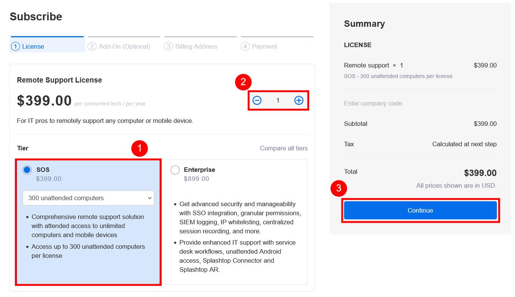Decrease license quantity with minus icon
This screenshot has height=297, width=515.
(x=257, y=100)
